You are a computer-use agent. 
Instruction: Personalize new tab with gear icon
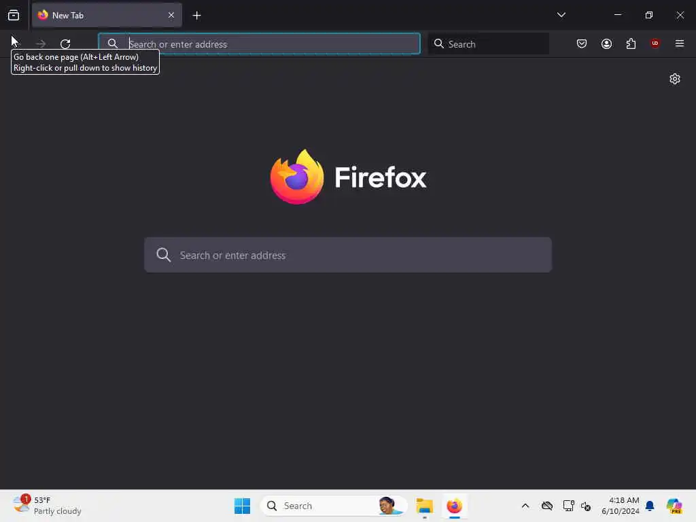point(675,79)
